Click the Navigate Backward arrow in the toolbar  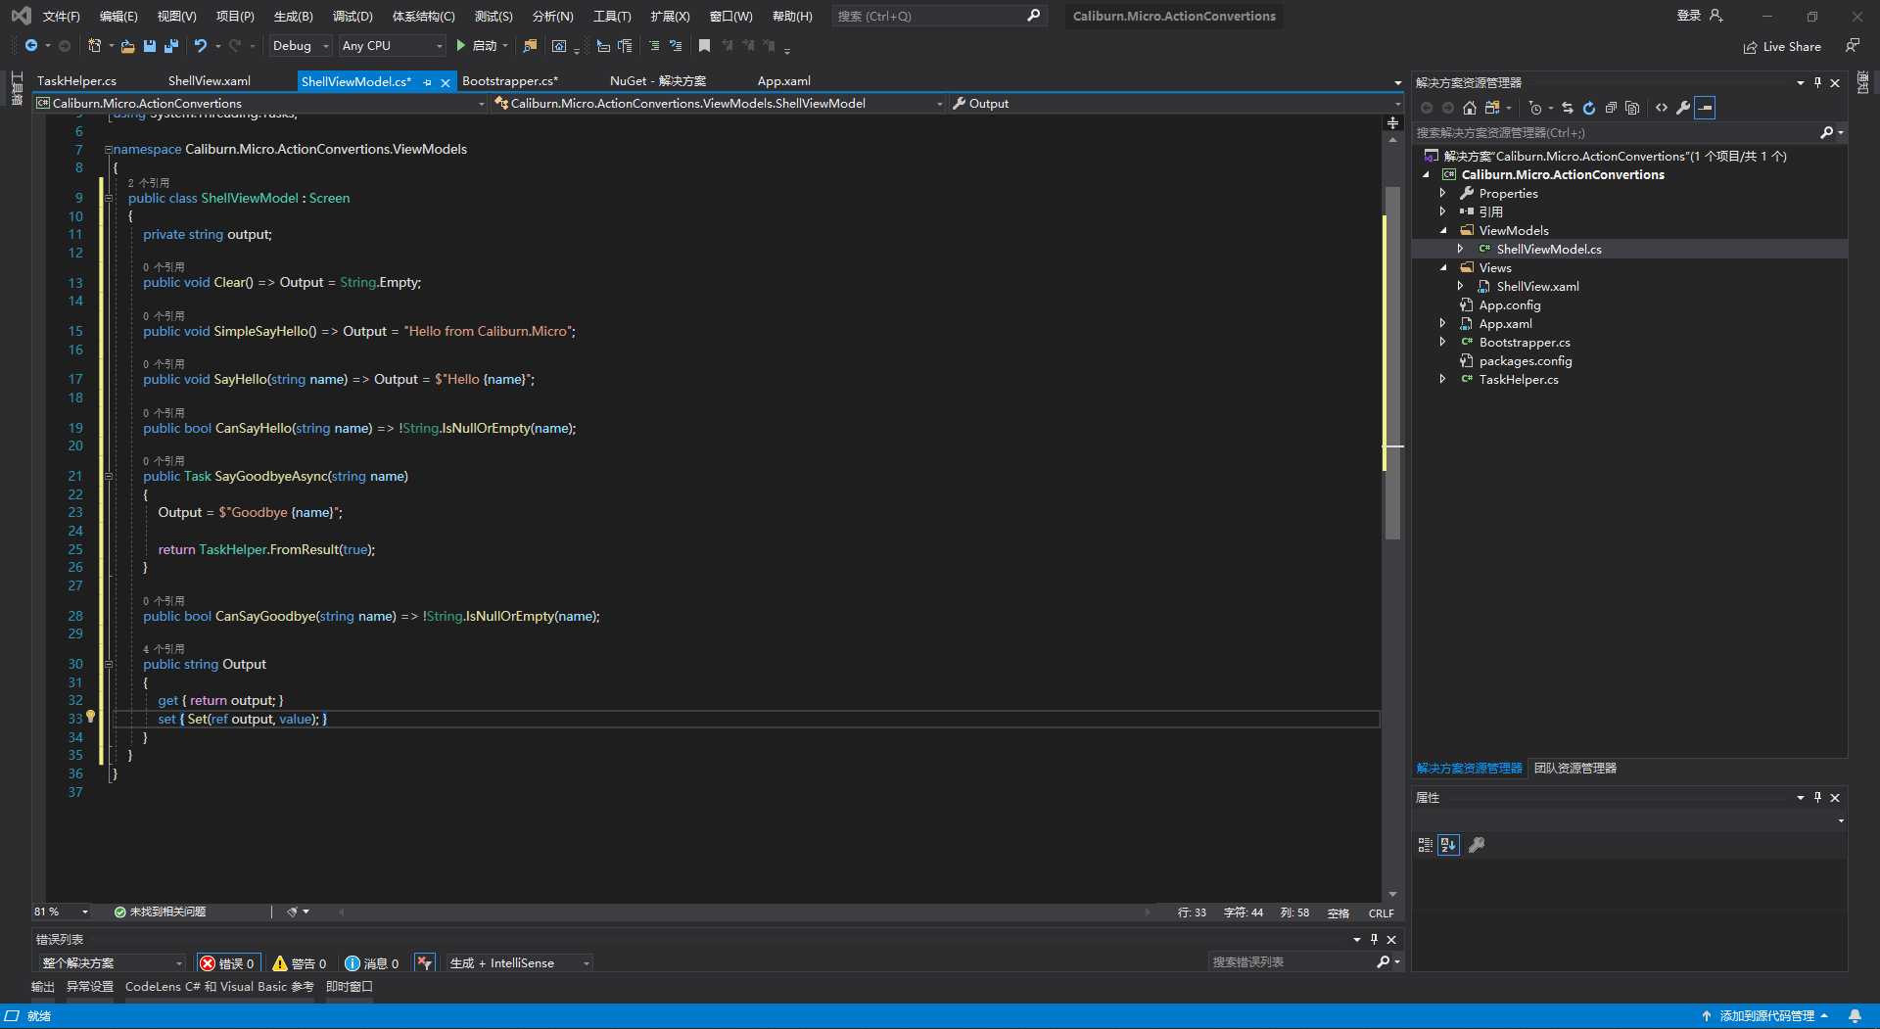31,46
